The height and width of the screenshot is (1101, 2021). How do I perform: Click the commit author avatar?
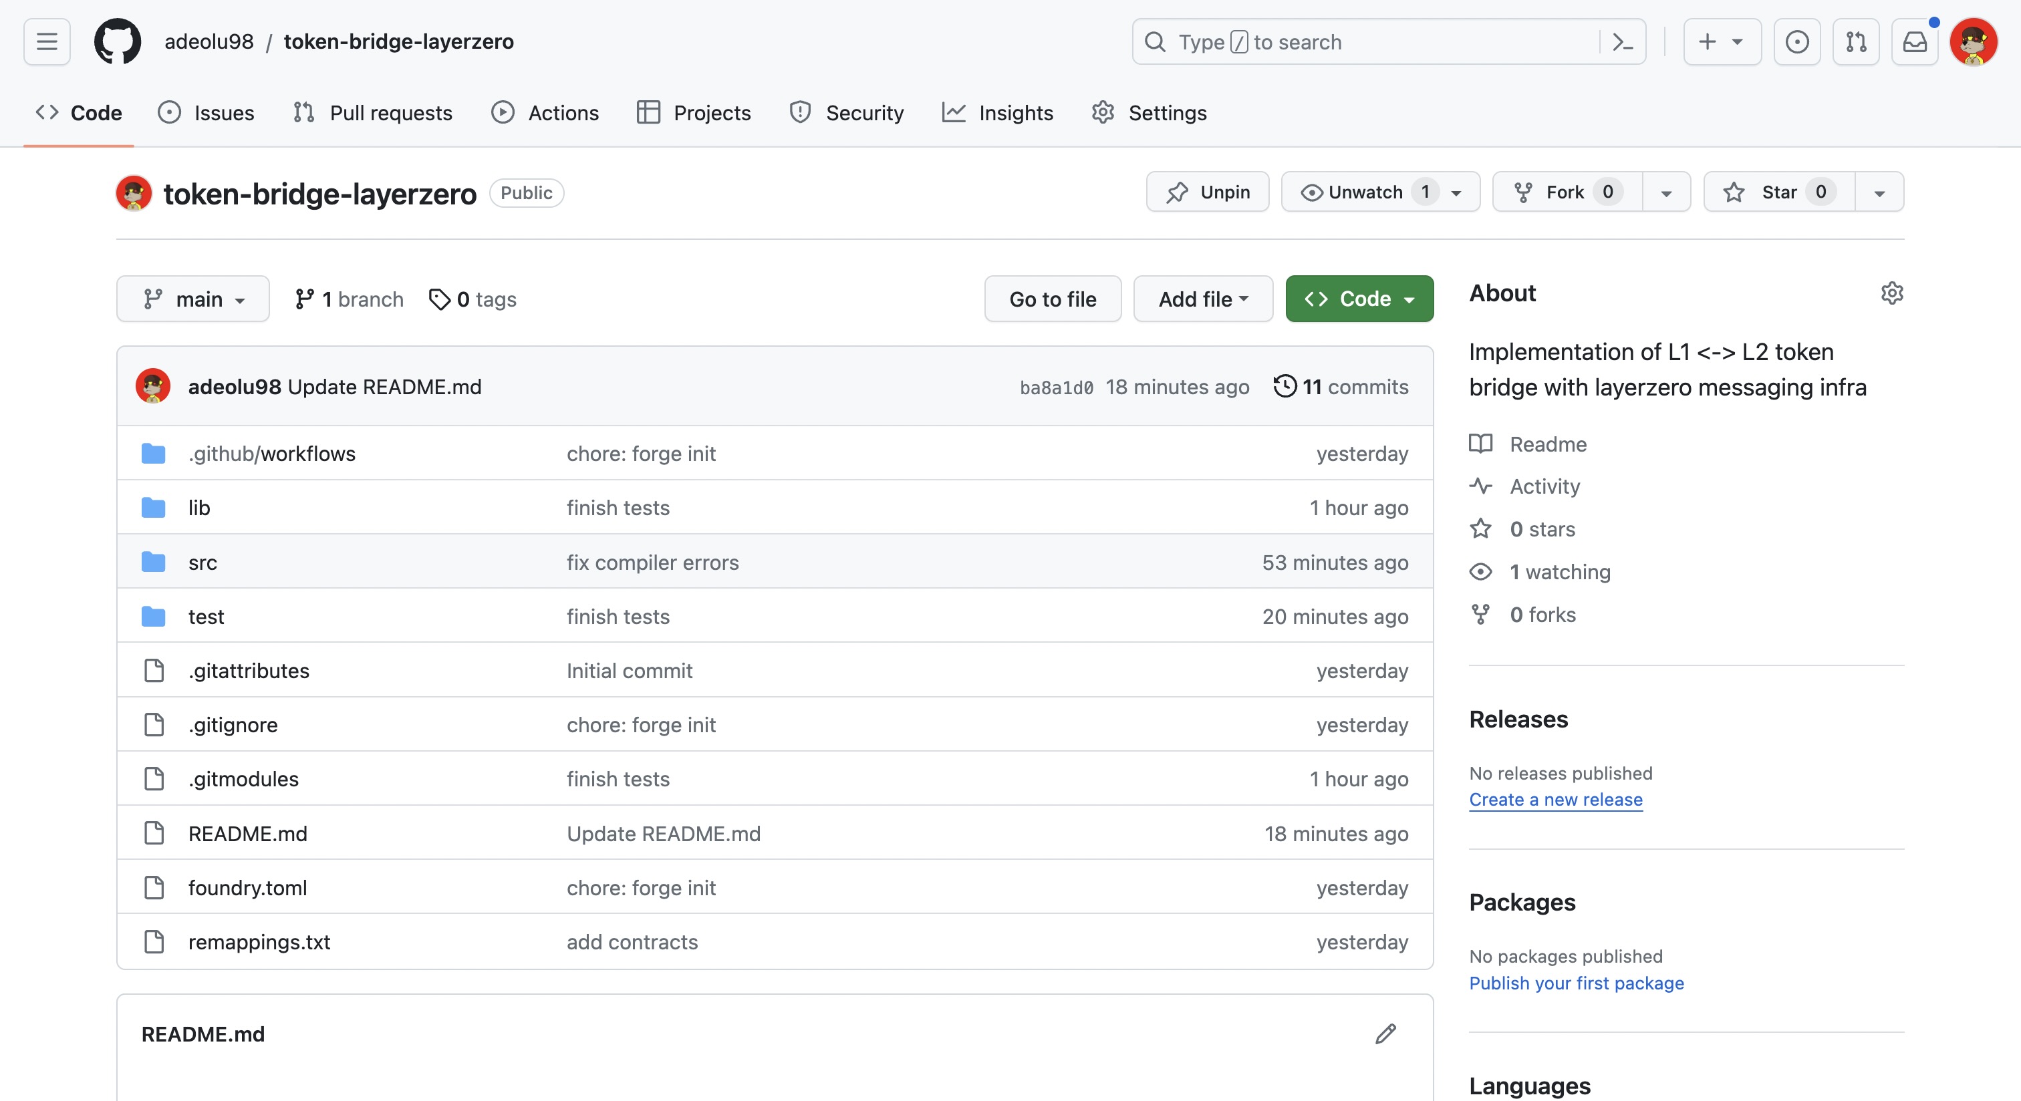153,387
